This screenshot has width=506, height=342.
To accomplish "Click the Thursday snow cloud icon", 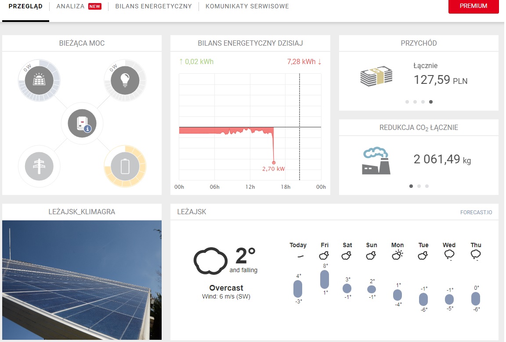I will 476,255.
